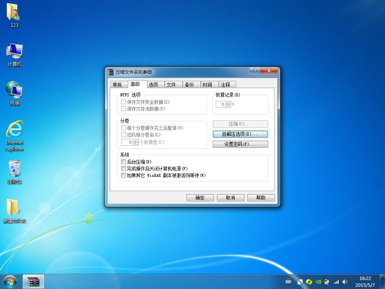Viewport: 385px width, 289px height.
Task: Toggle 完成操作后关闭计算机电源 option
Action: point(123,169)
